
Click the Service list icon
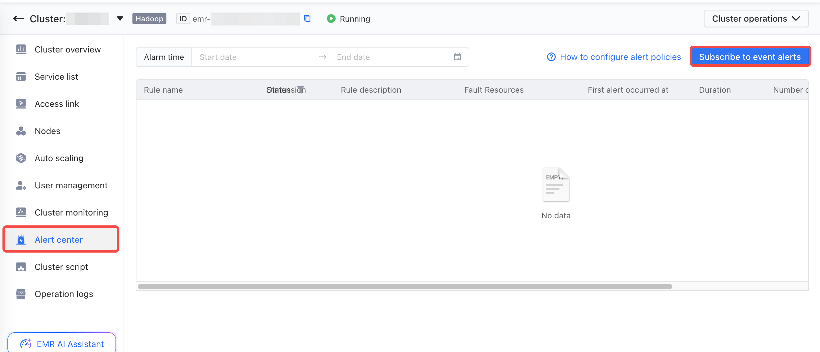21,77
